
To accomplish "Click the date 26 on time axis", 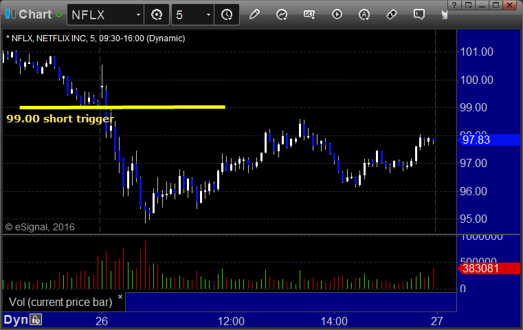I will (x=102, y=321).
